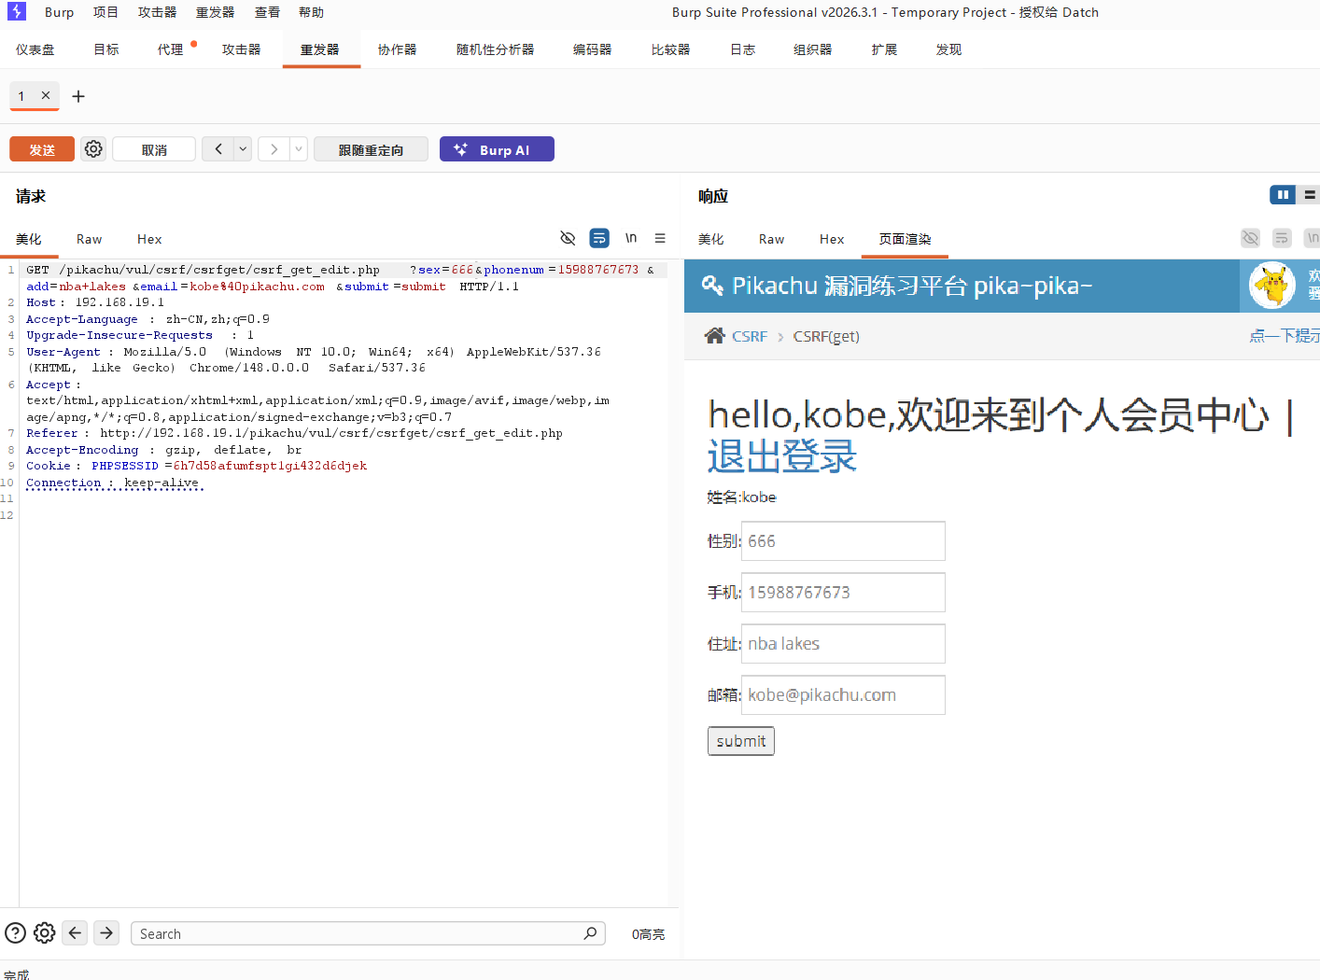The image size is (1320, 980).
Task: Open the 攻击器 menu
Action: [157, 12]
